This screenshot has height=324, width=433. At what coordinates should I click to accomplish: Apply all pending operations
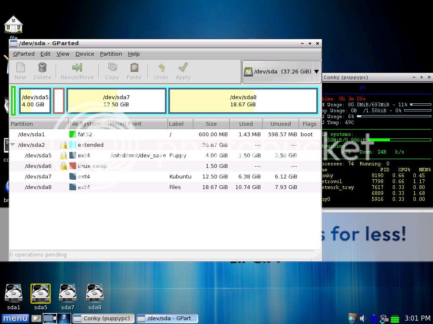coord(183,71)
